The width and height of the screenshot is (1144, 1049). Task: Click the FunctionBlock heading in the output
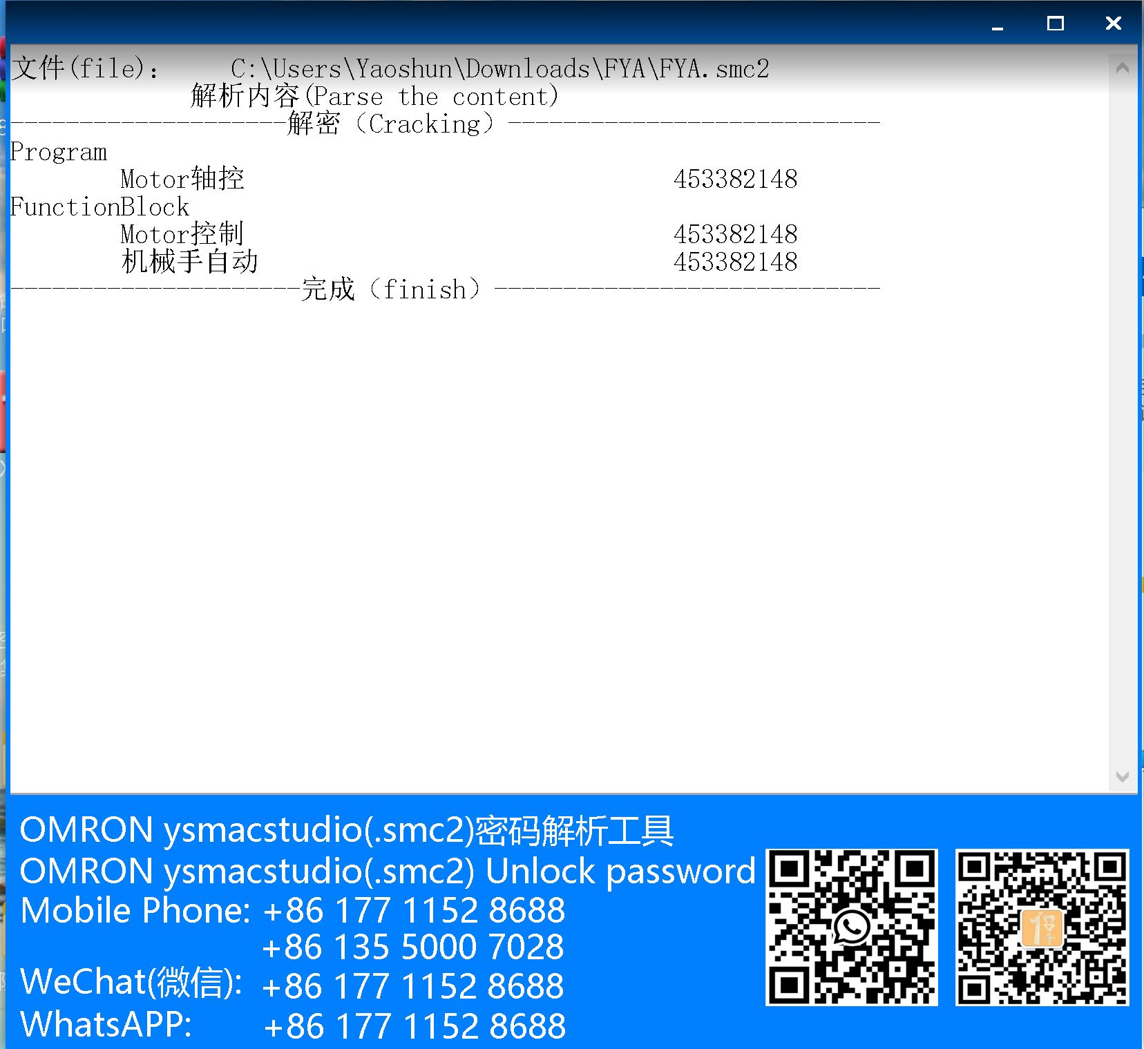[x=99, y=207]
